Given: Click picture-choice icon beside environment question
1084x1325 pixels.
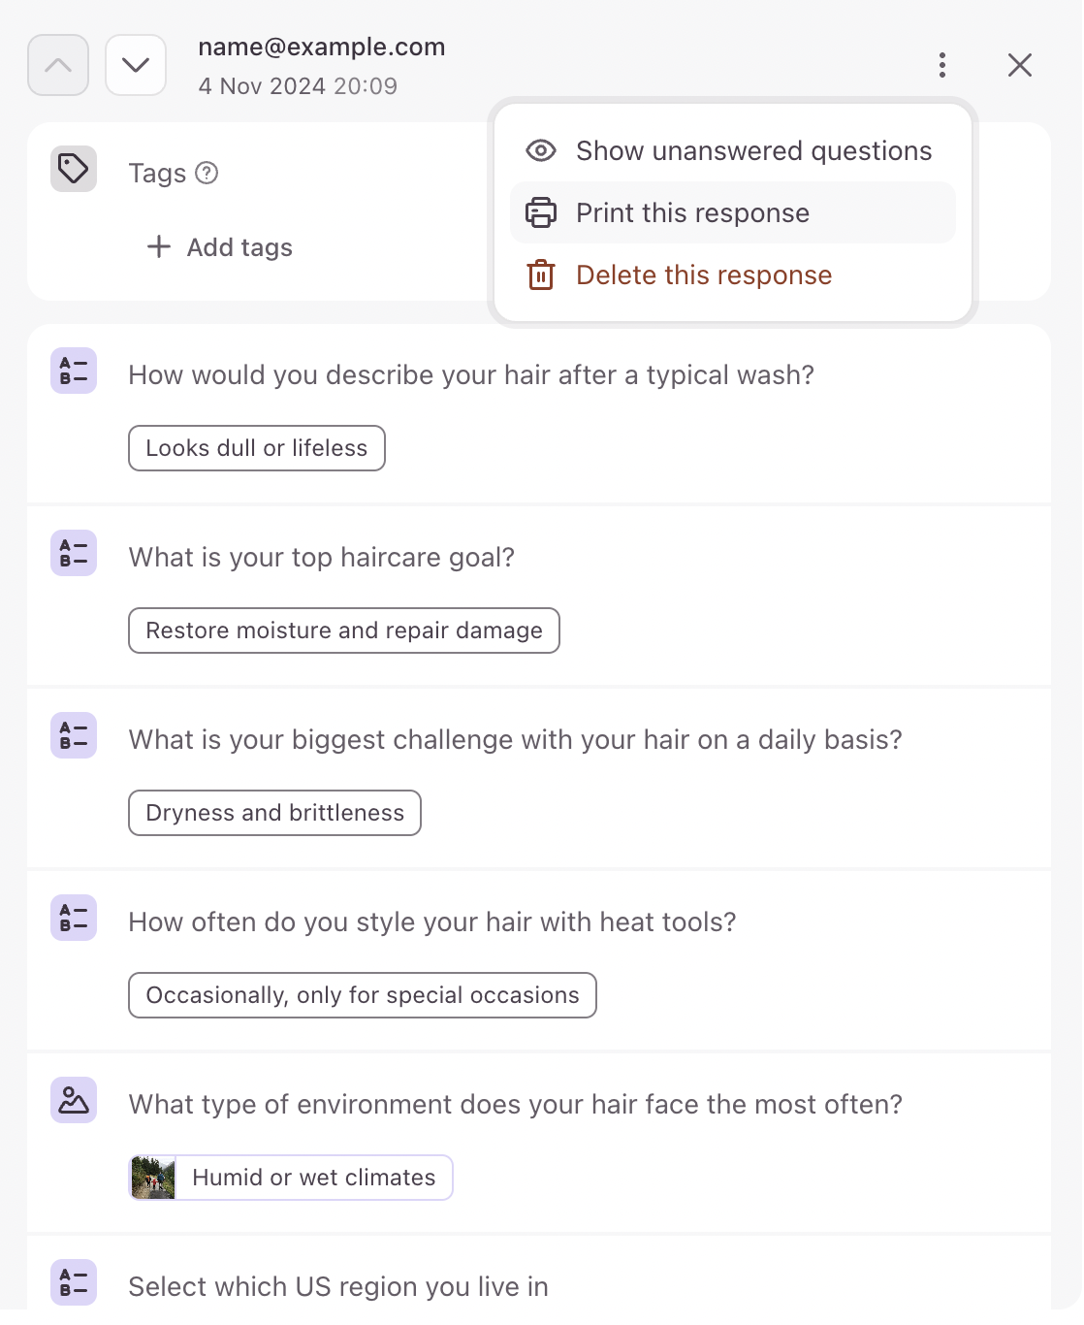Looking at the screenshot, I should pos(74,1100).
